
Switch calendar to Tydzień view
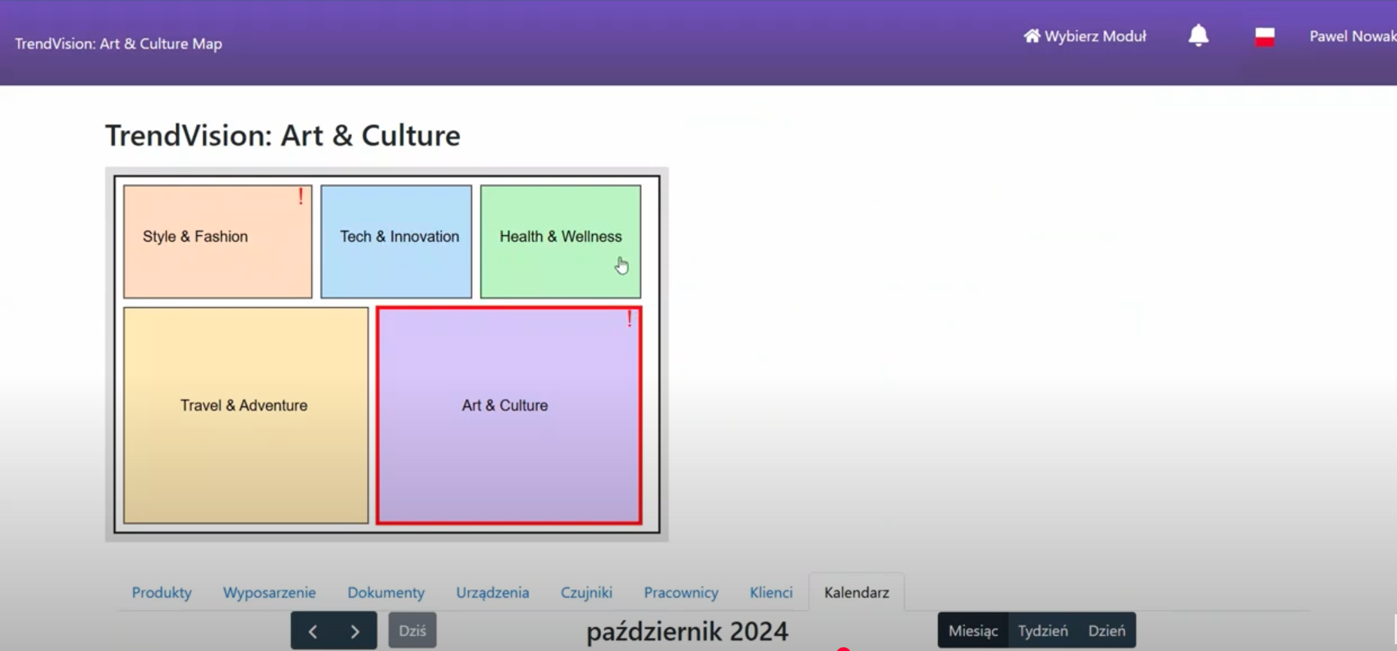point(1042,631)
